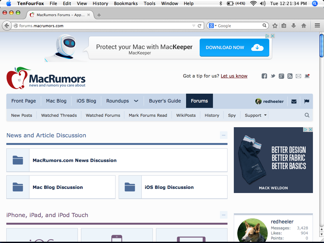Click the Wi-Fi status icon in the menu bar

pyautogui.click(x=253, y=3)
